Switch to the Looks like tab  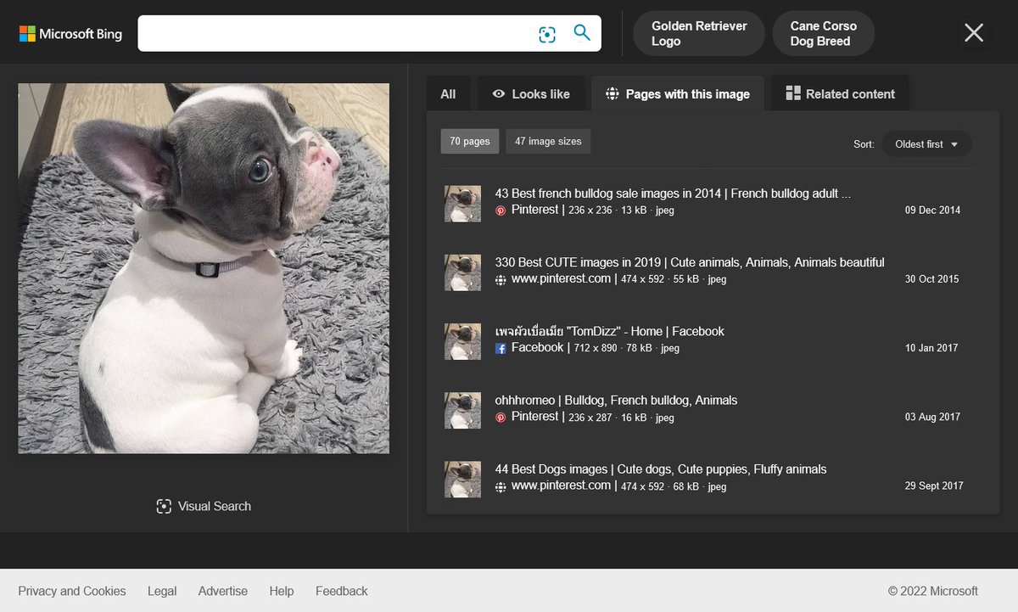point(531,93)
